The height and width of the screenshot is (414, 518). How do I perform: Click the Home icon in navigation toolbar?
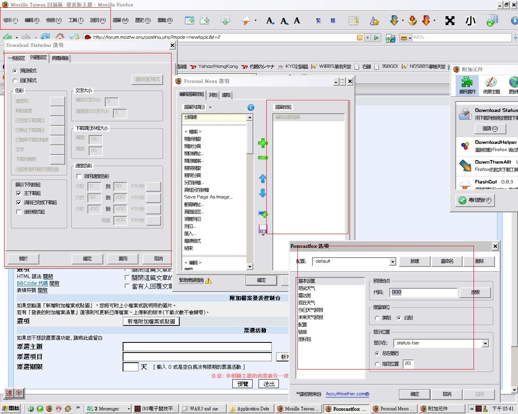[60, 37]
